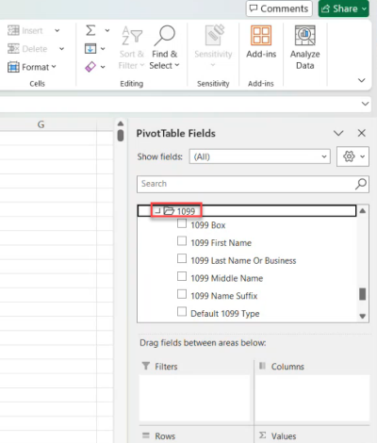This screenshot has height=443, width=377.
Task: Click the Comments button
Action: (x=279, y=8)
